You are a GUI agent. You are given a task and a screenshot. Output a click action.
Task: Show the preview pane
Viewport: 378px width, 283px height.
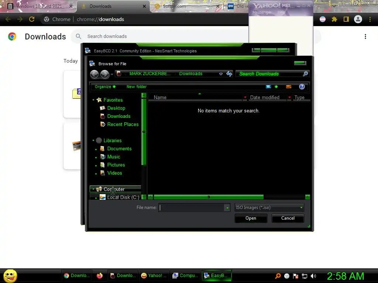point(289,87)
